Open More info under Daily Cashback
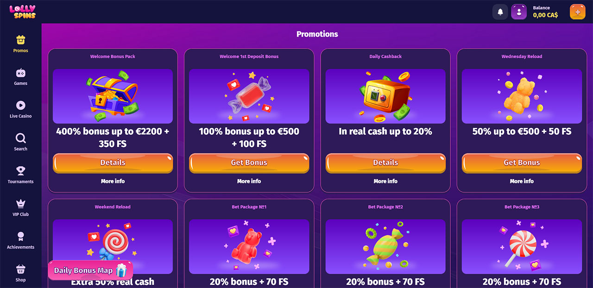Screen dimensions: 593x288 (x=385, y=181)
